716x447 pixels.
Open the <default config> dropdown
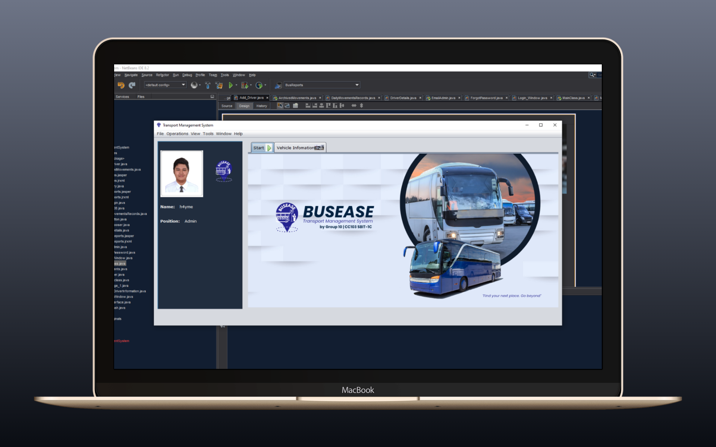pos(165,85)
